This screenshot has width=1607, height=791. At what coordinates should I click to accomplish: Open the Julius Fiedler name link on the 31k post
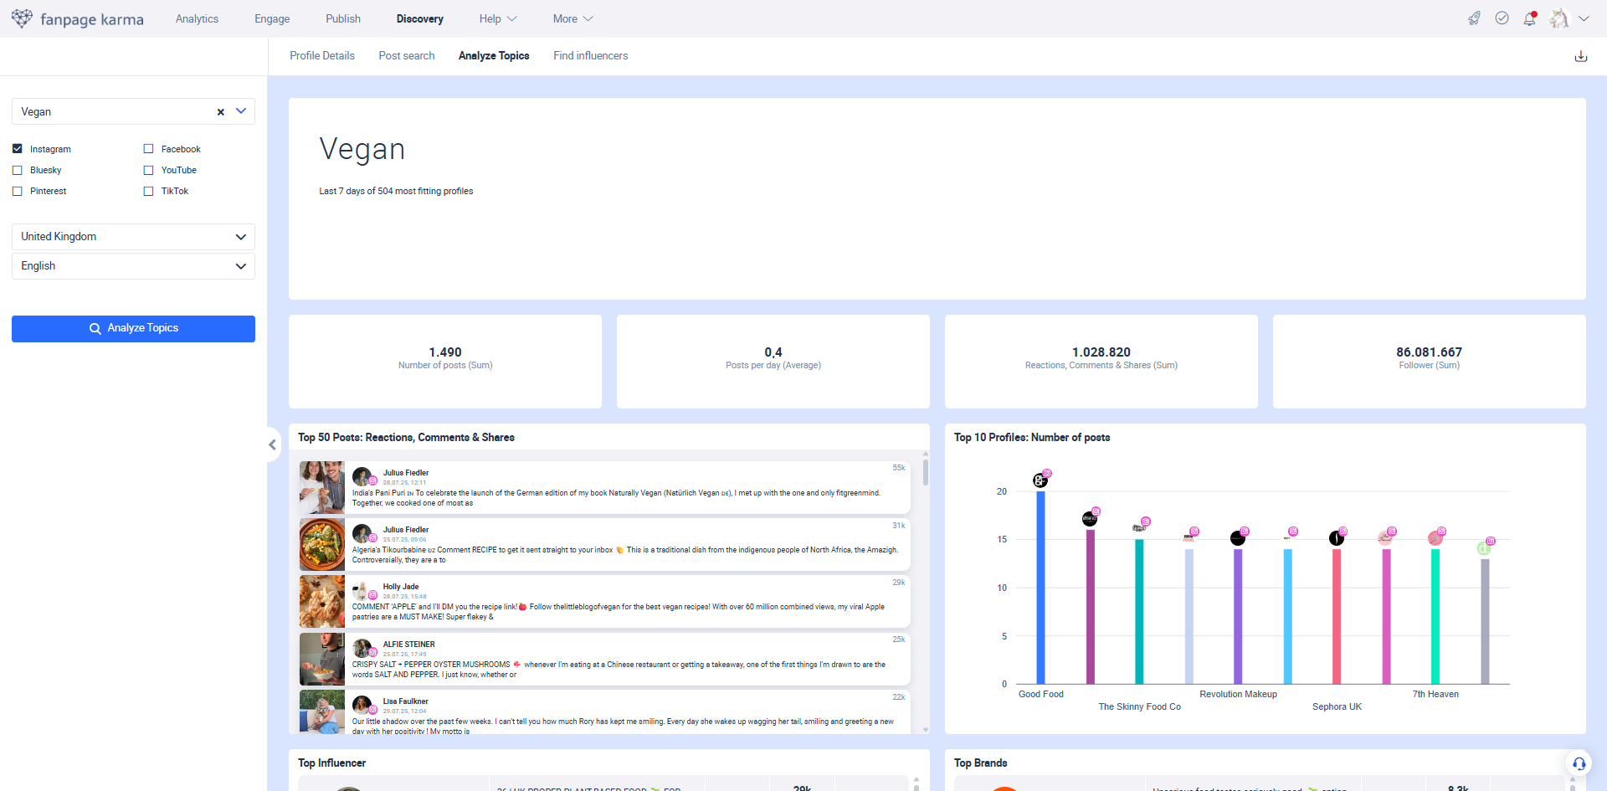[406, 530]
